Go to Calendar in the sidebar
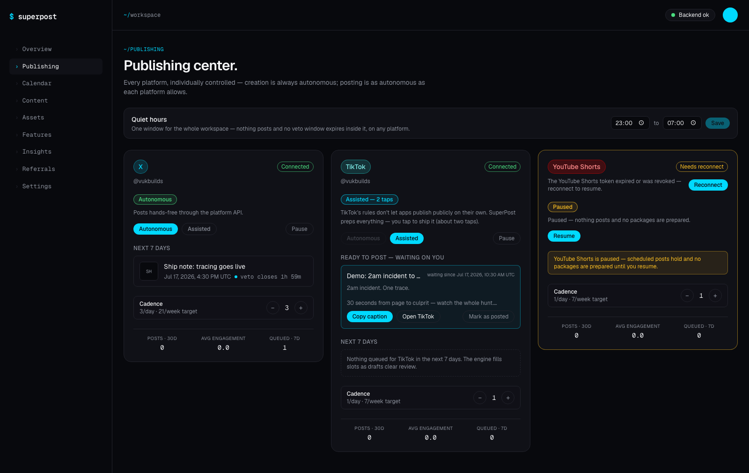 point(56,83)
